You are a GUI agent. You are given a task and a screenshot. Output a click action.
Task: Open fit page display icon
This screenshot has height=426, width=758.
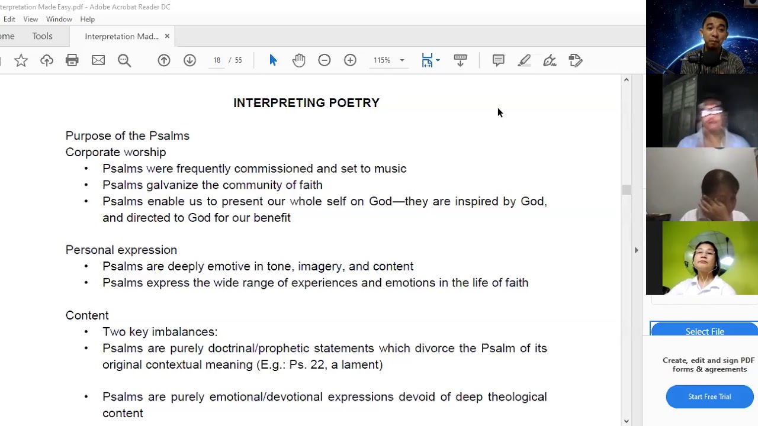click(x=427, y=60)
